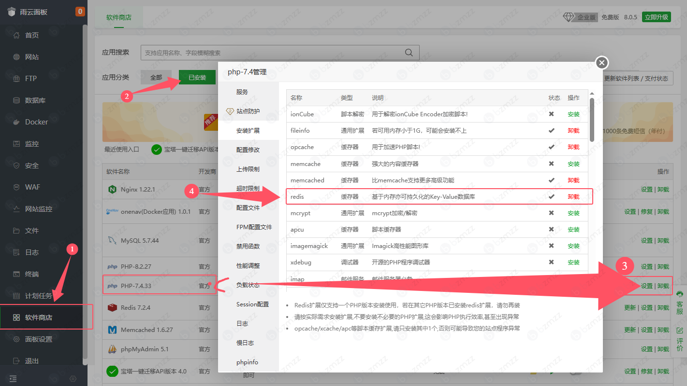Image resolution: width=687 pixels, height=386 pixels.
Task: Close the php-7.4管理 dialog
Action: pos(602,63)
